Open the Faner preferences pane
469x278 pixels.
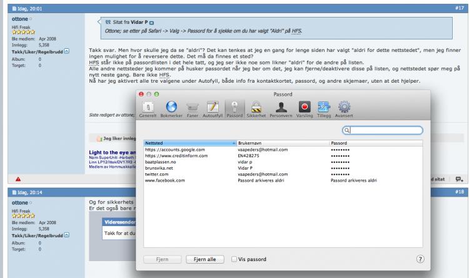(193, 110)
